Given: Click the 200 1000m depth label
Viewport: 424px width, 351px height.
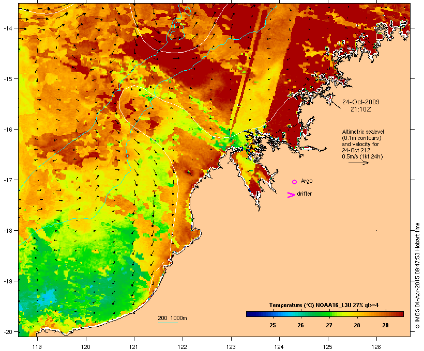Looking at the screenshot, I should tap(172, 318).
